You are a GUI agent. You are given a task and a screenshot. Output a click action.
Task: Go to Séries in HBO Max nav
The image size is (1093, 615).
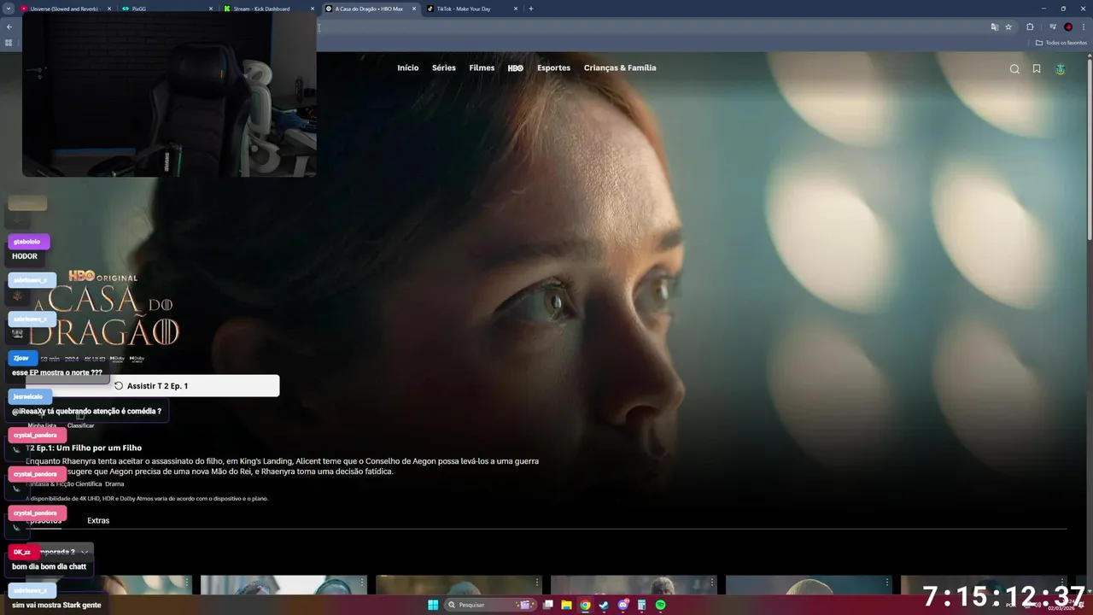coord(444,67)
